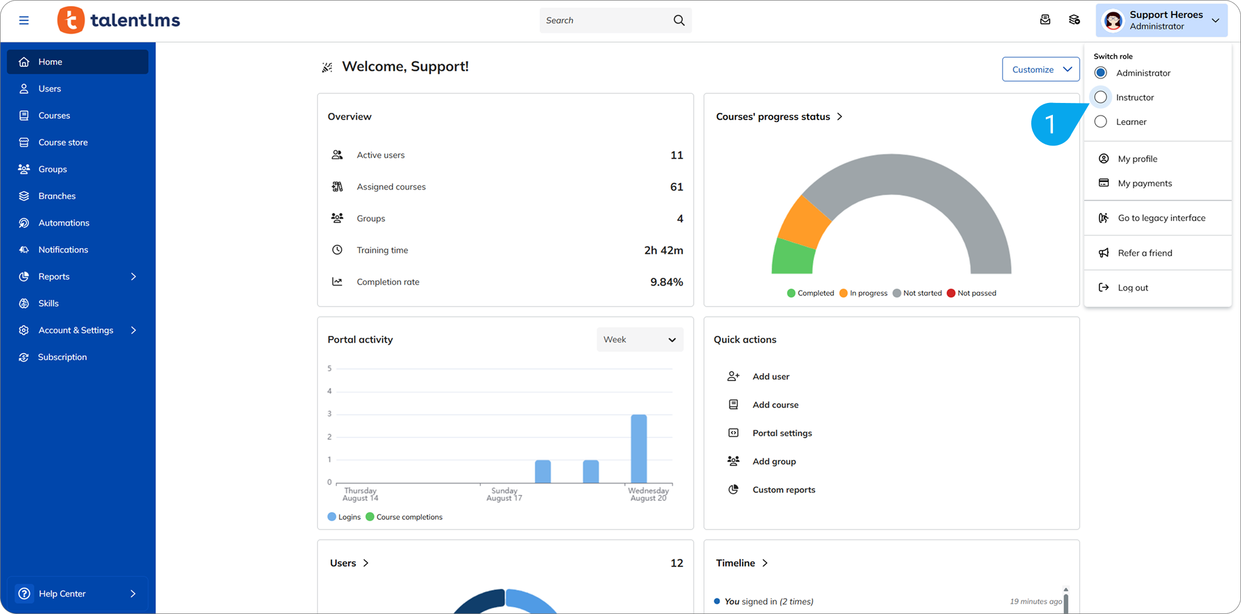Click the Add user icon
Viewport: 1241px width, 614px height.
click(733, 376)
